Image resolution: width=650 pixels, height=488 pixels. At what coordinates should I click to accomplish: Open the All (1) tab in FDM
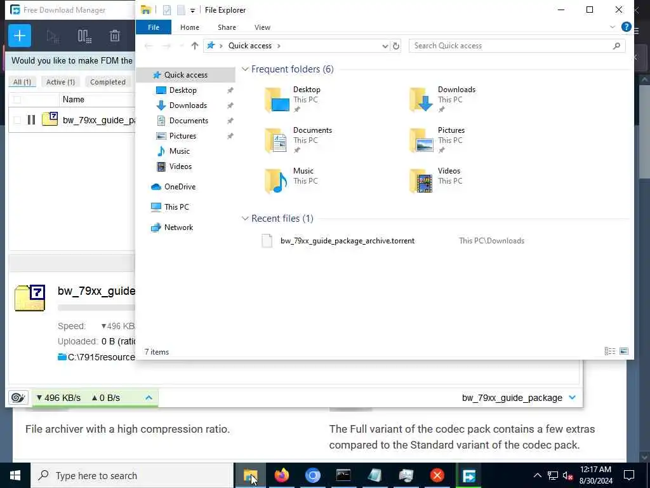coord(22,82)
